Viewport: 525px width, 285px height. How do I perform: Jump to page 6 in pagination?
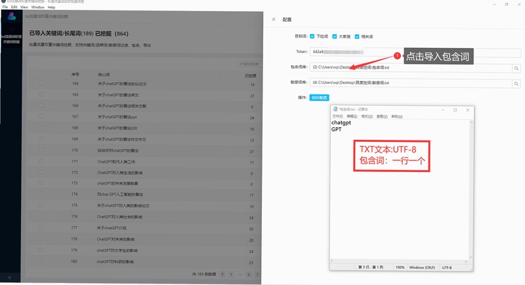click(249, 274)
